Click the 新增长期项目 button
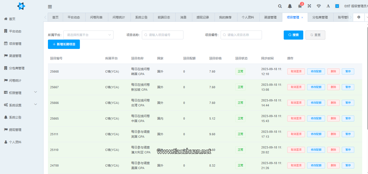This screenshot has width=368, height=174. [x=64, y=44]
